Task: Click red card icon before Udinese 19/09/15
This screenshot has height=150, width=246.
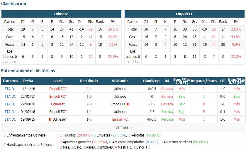Action: coord(50,119)
